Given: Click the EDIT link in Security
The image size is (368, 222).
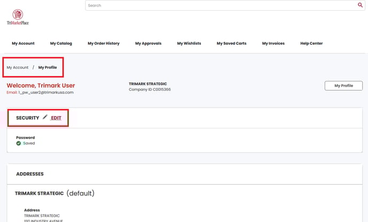Looking at the screenshot, I should tap(56, 118).
